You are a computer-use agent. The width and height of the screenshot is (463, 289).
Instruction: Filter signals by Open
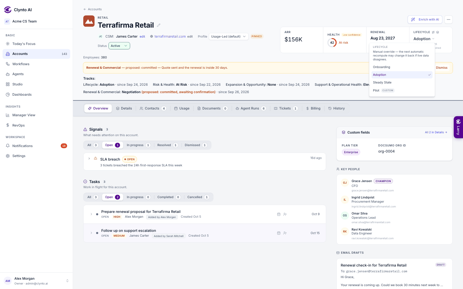112,145
